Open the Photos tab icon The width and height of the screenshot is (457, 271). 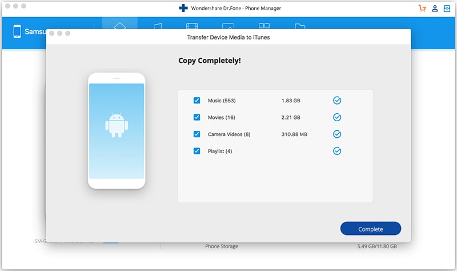tap(228, 26)
